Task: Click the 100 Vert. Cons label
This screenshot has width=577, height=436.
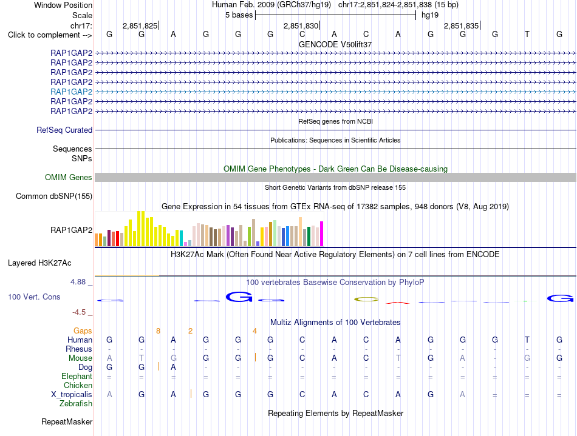Action: (34, 297)
